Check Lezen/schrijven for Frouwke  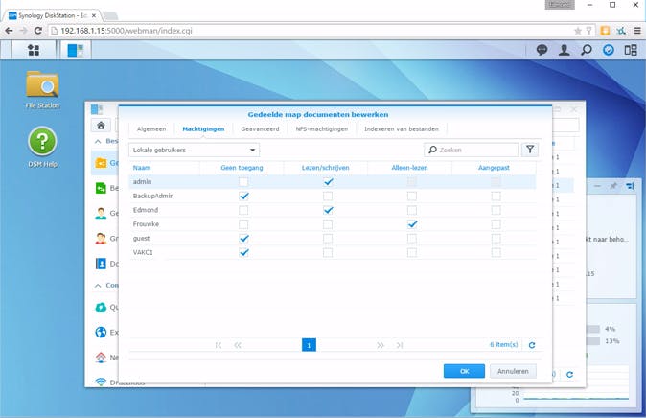point(328,224)
